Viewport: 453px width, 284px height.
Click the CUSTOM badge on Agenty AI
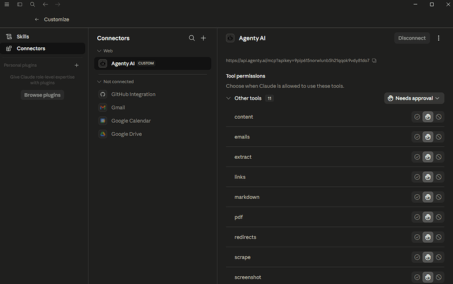(146, 63)
